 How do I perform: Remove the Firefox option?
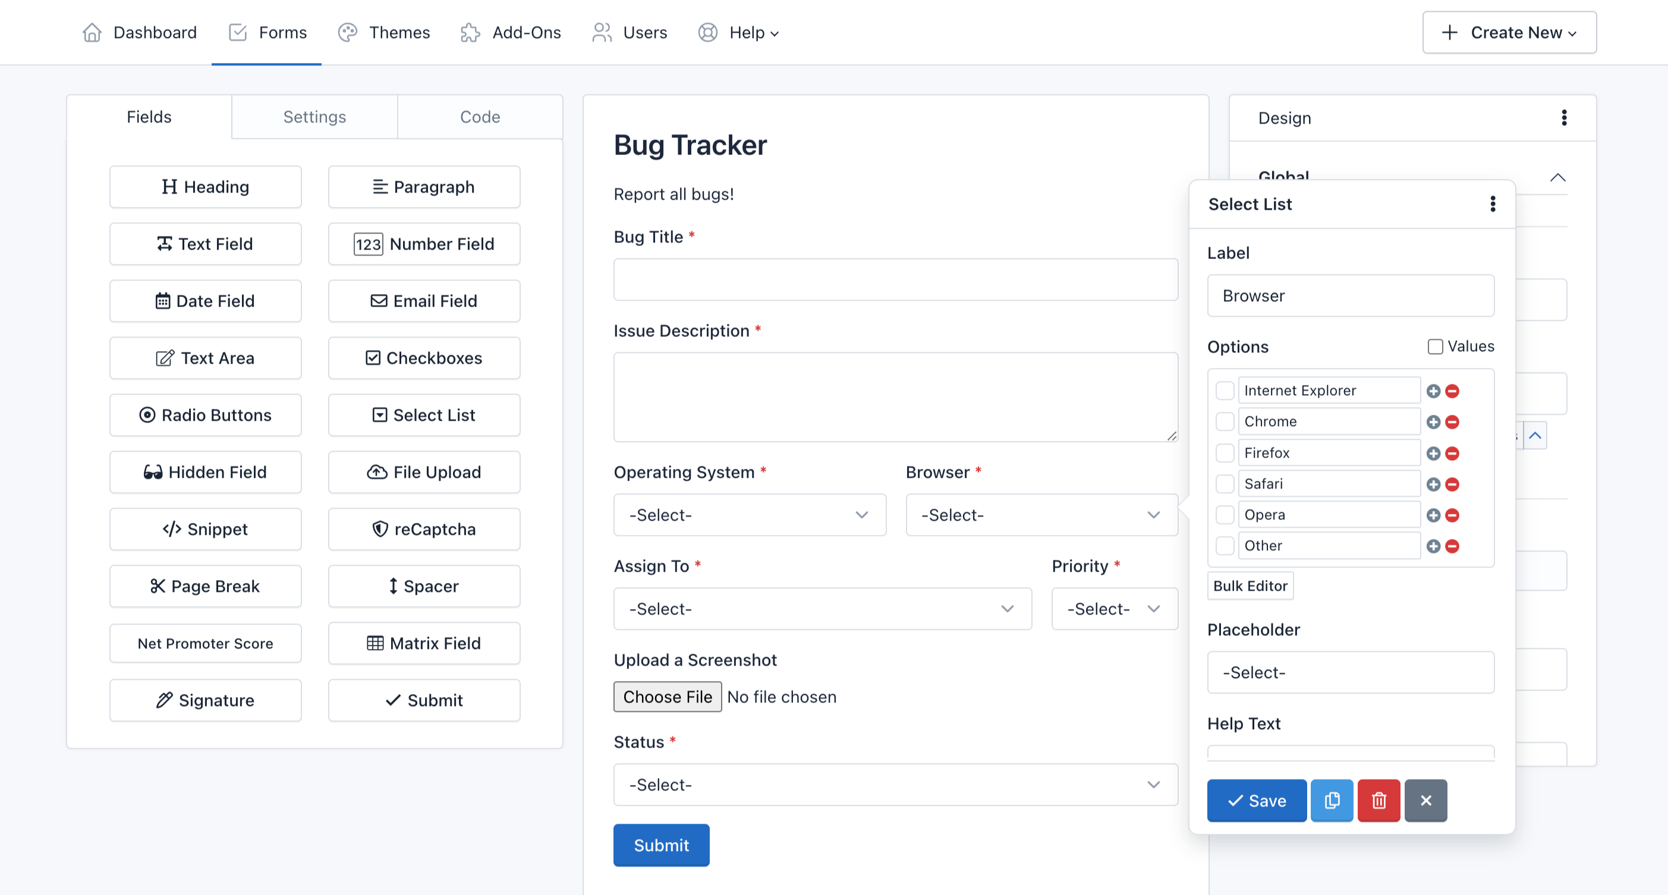(x=1452, y=453)
